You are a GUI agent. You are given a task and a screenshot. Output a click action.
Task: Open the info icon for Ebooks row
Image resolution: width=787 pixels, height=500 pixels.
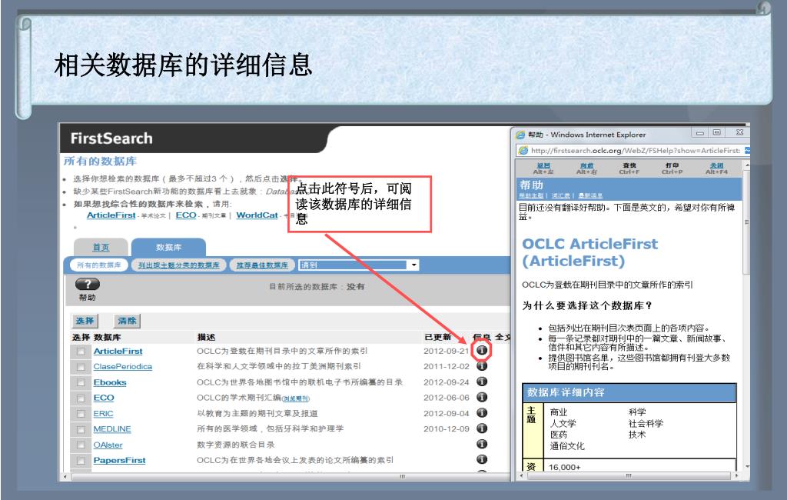click(x=482, y=382)
